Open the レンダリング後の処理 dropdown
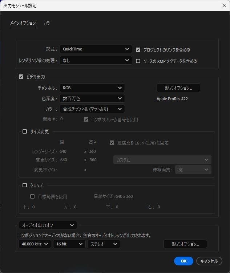 pos(96,60)
